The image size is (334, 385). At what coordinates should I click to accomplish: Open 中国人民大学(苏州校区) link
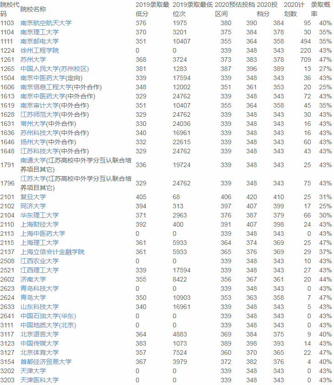(x=54, y=69)
